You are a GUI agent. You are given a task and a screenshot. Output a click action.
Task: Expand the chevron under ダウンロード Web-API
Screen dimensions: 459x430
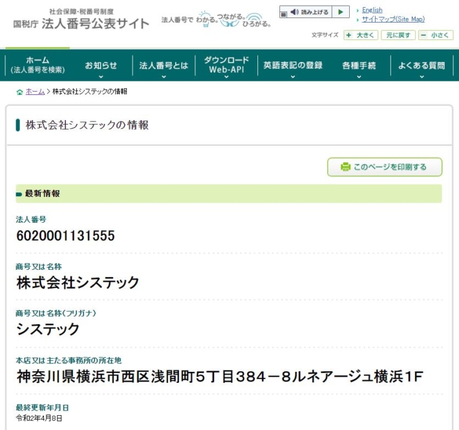pyautogui.click(x=226, y=77)
